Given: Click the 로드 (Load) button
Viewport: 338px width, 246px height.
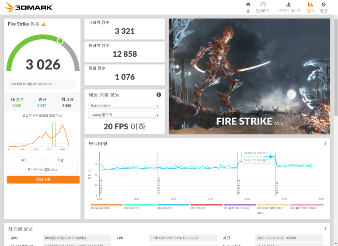Looking at the screenshot, I should (x=24, y=160).
